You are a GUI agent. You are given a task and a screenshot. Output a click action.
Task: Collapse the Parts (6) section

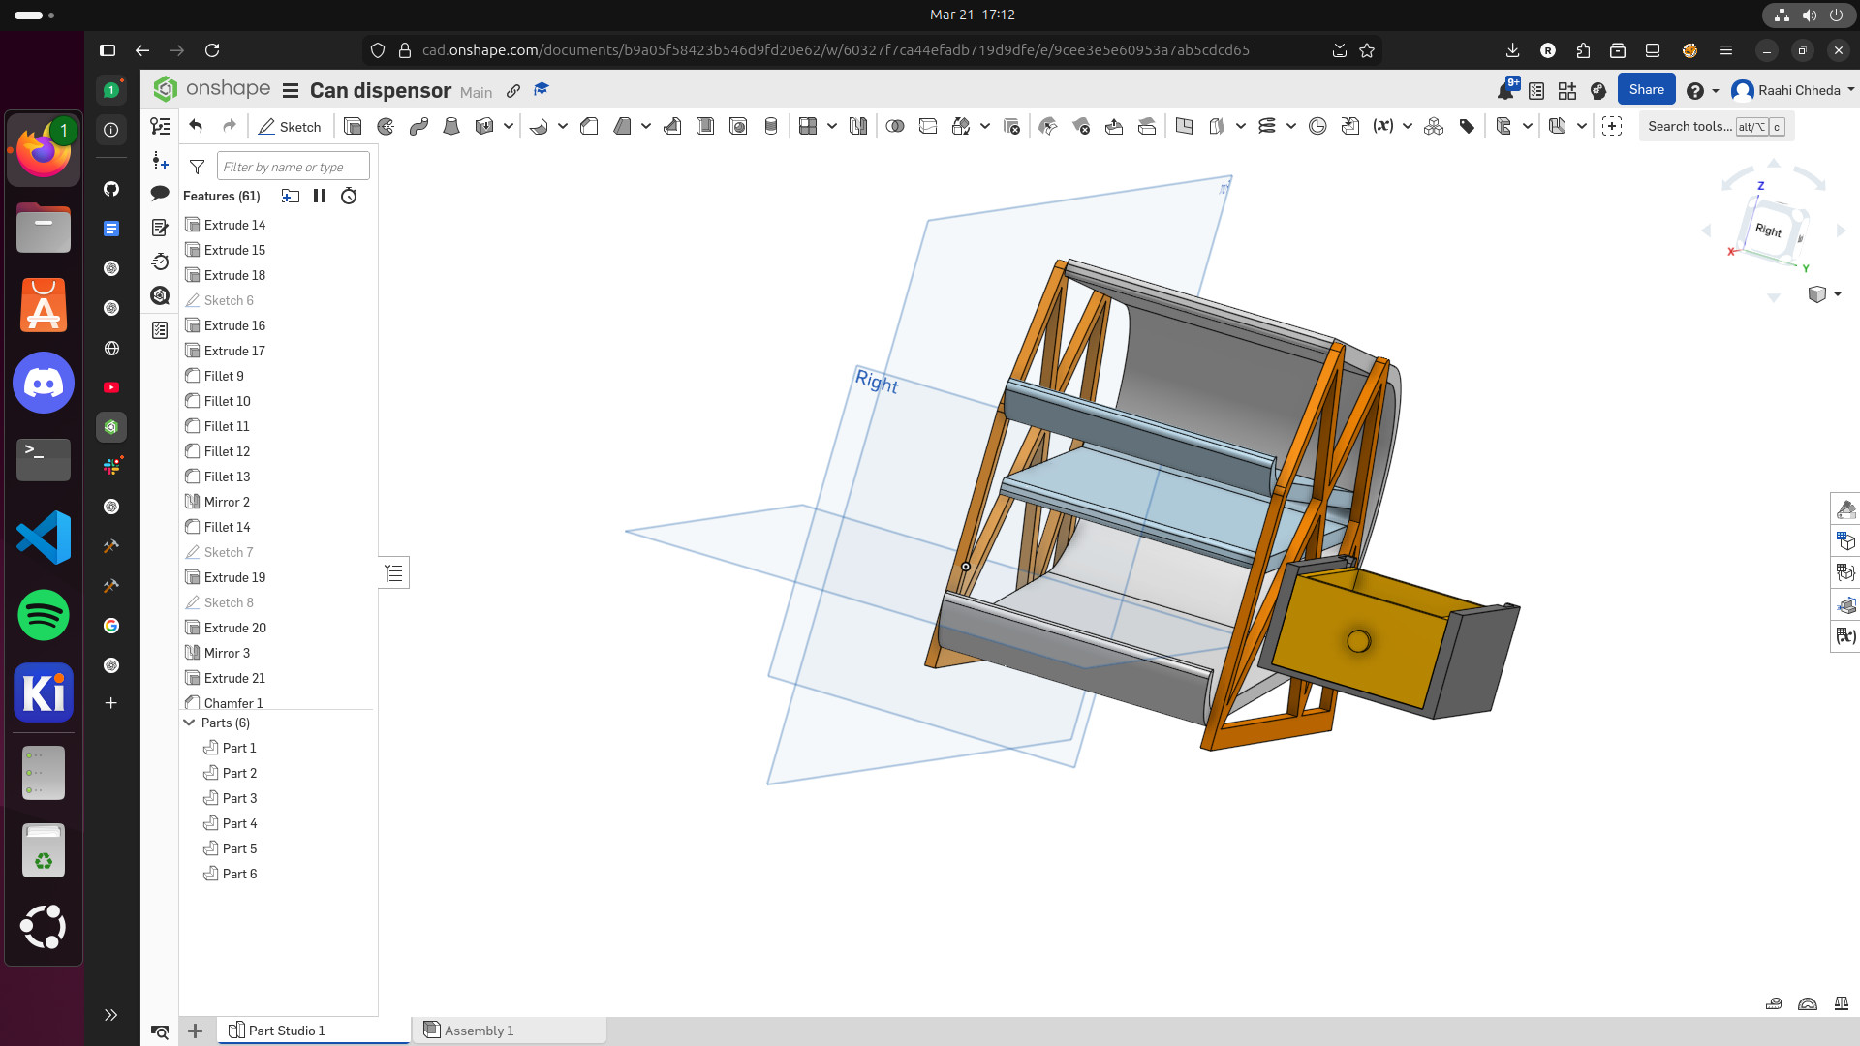coord(190,723)
